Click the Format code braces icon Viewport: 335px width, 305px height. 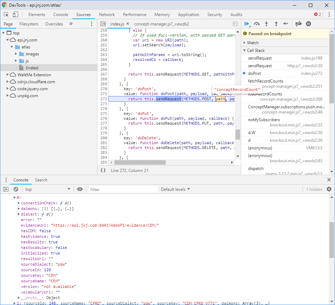[x=102, y=171]
